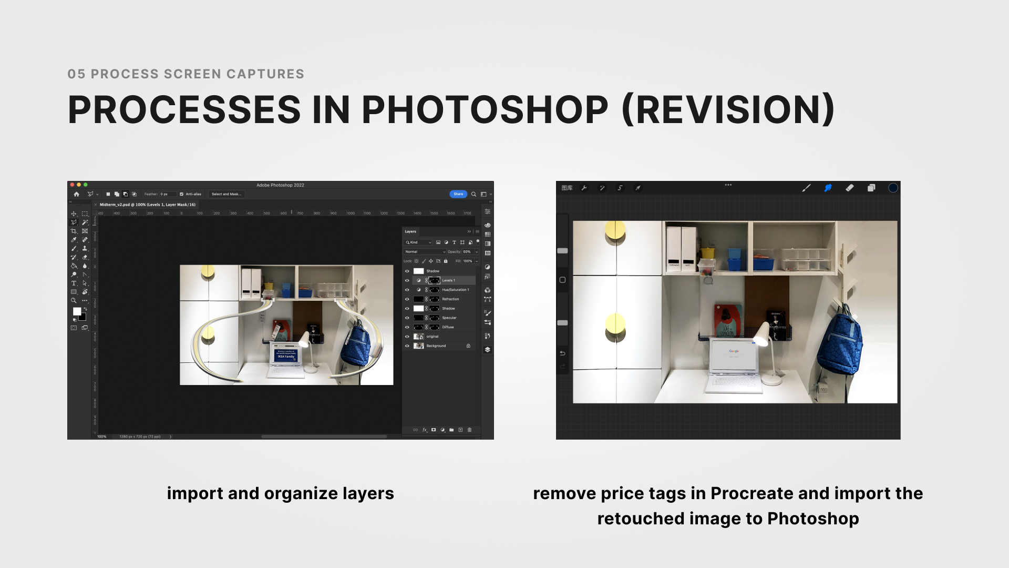
Task: Select the Smudge tool in Procreate
Action: click(828, 188)
